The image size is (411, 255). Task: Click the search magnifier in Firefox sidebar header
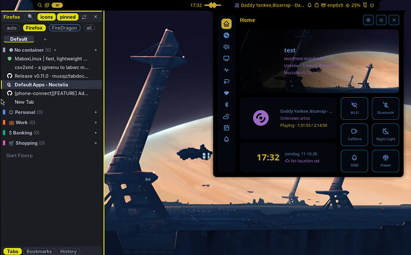(x=30, y=17)
